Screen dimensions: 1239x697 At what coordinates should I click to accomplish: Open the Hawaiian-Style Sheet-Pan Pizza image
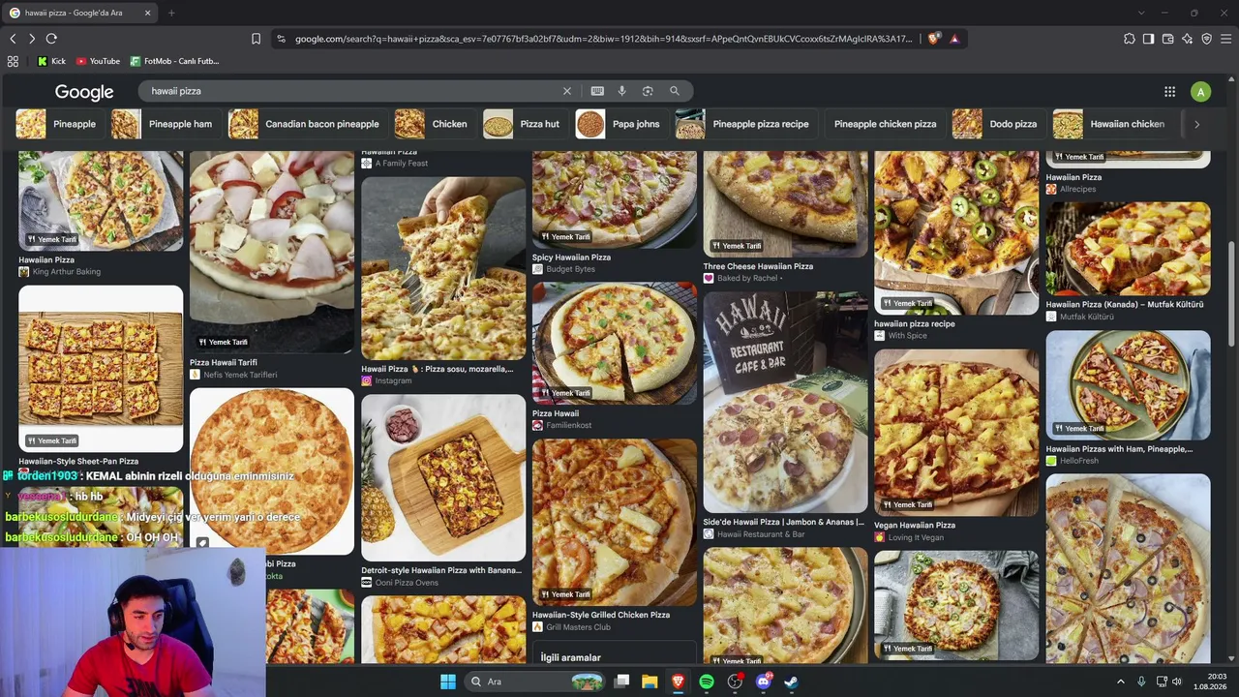click(x=101, y=369)
